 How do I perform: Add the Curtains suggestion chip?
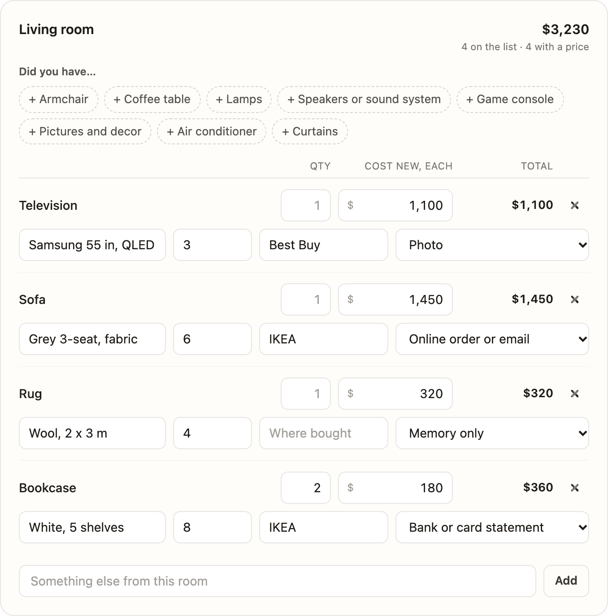click(x=310, y=132)
